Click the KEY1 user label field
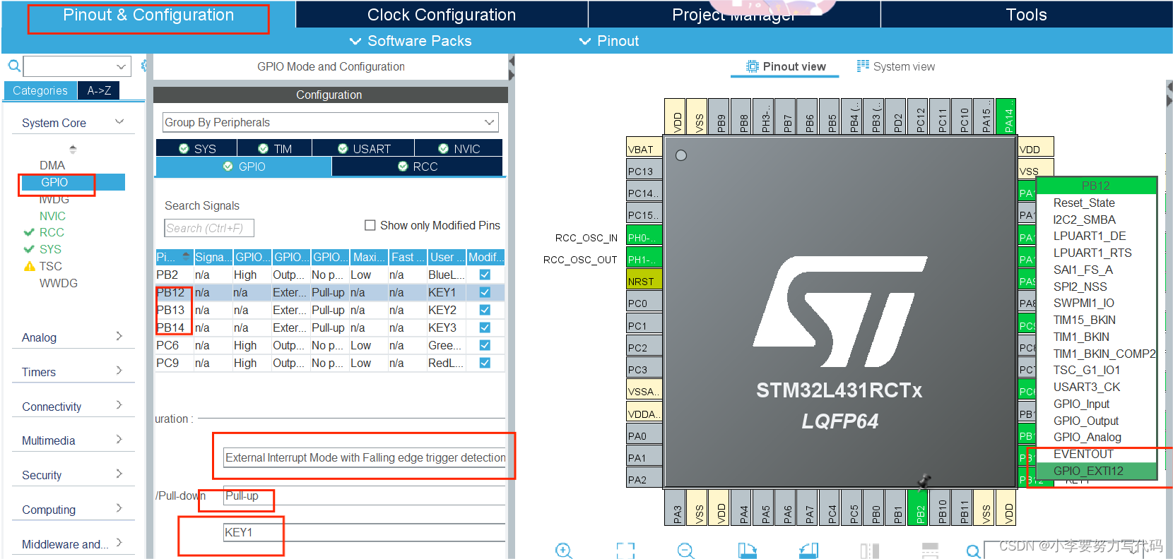Screen dimensions: 1173x559 364,532
